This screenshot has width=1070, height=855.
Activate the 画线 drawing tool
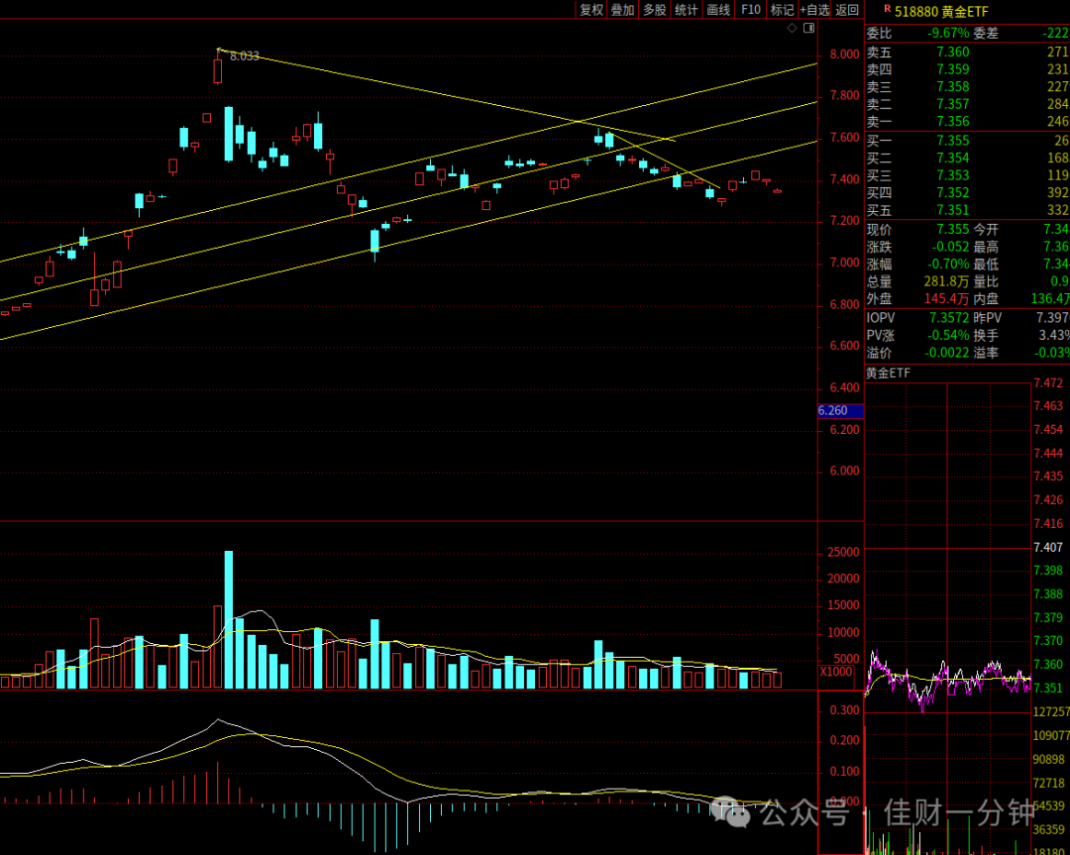[x=718, y=10]
